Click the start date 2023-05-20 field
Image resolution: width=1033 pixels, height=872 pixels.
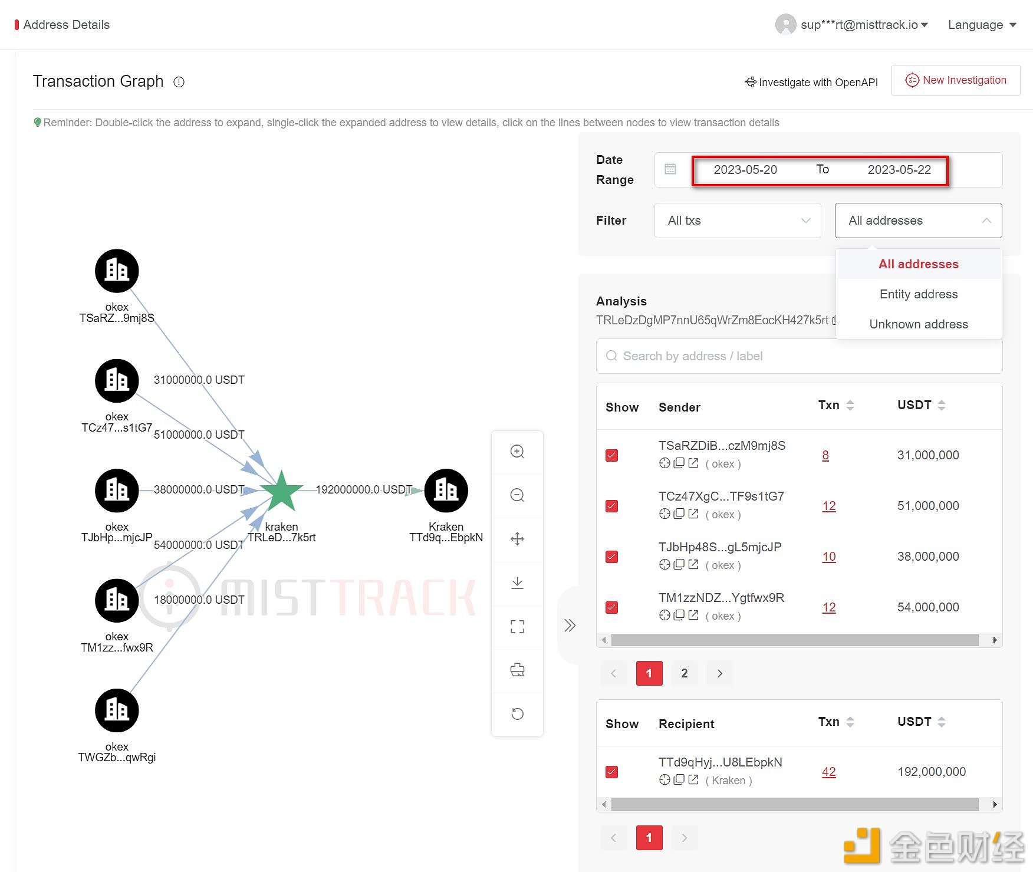(745, 170)
